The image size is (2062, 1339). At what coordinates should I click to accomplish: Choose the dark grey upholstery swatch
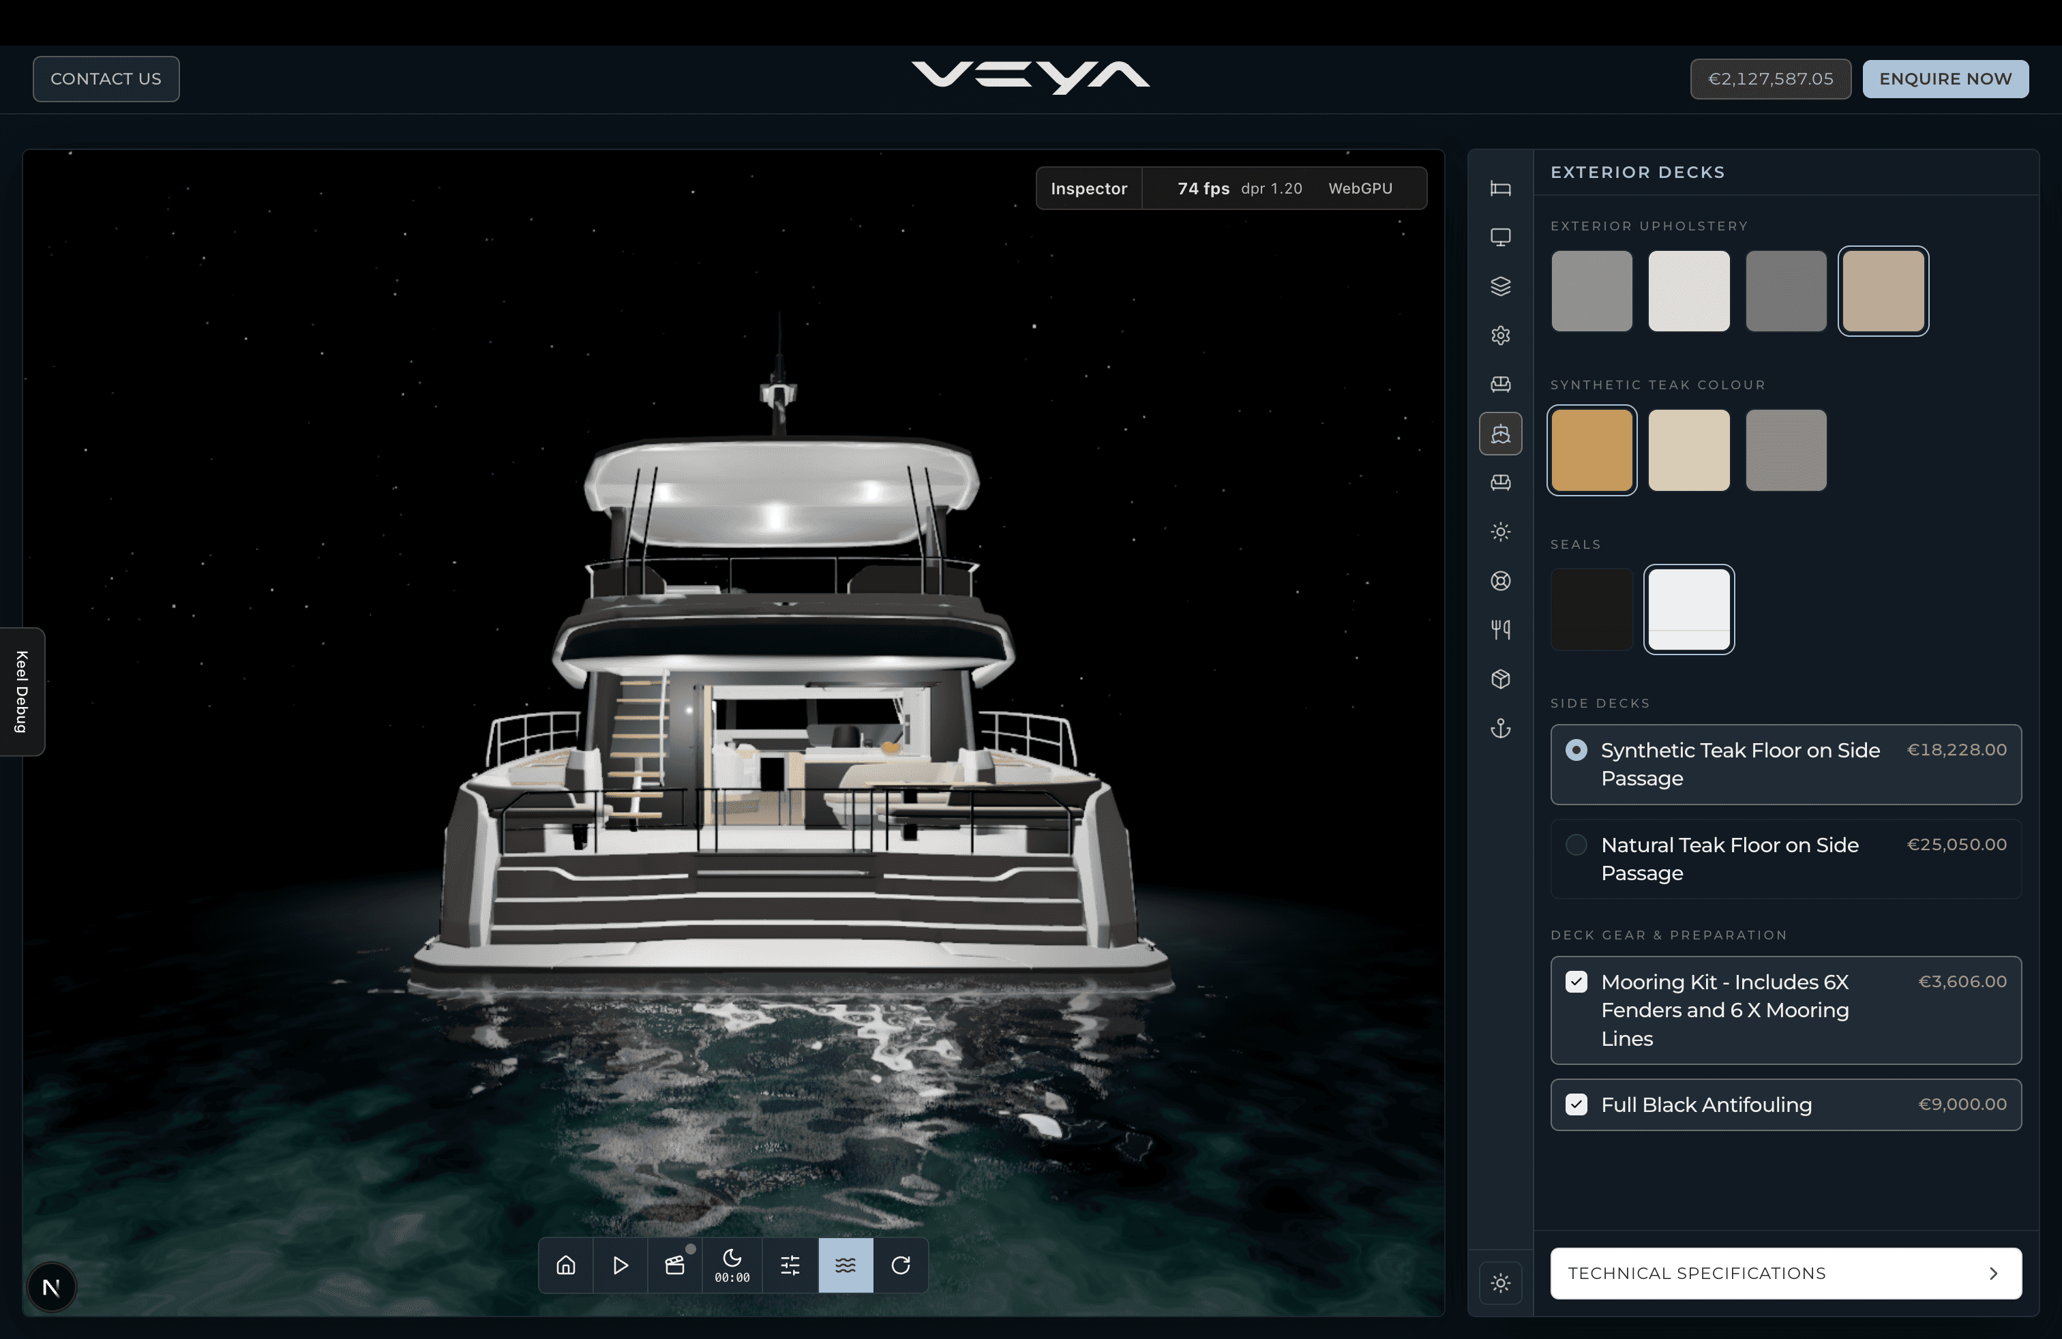pyautogui.click(x=1786, y=291)
